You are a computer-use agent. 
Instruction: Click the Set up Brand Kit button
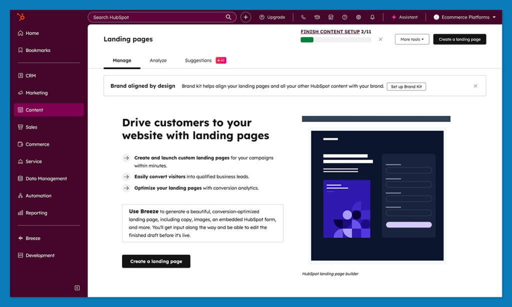406,86
